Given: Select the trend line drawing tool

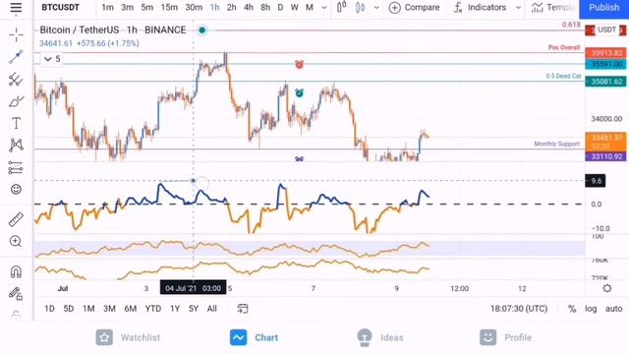Looking at the screenshot, I should pyautogui.click(x=16, y=57).
